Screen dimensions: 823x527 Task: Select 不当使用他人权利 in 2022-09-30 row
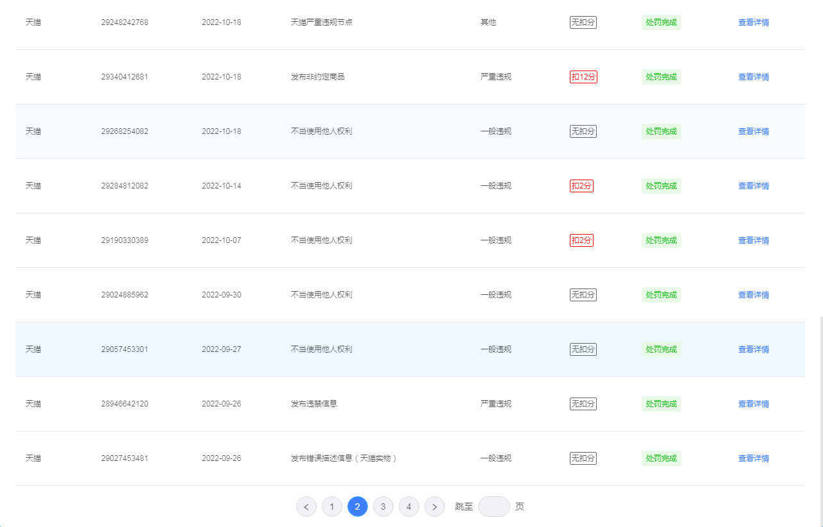[322, 295]
